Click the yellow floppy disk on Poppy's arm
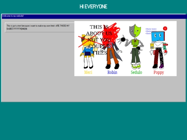 click(152, 46)
